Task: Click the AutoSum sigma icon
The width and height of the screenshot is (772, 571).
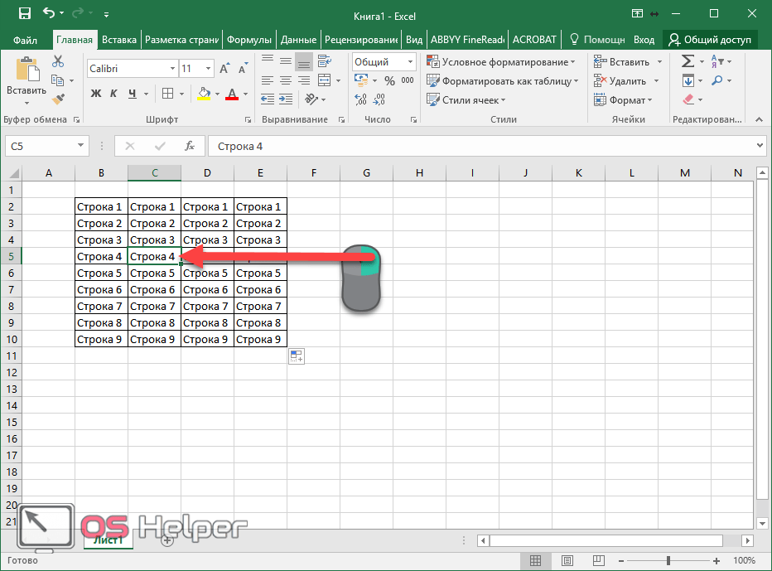Action: point(688,61)
